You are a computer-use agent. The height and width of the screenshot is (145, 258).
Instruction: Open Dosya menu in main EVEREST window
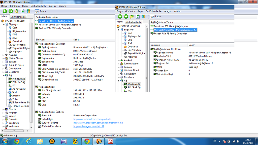coord(4,6)
